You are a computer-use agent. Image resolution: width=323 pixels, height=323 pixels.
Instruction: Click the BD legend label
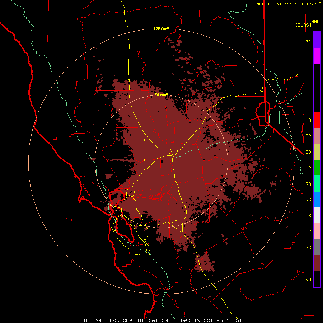click(x=308, y=152)
